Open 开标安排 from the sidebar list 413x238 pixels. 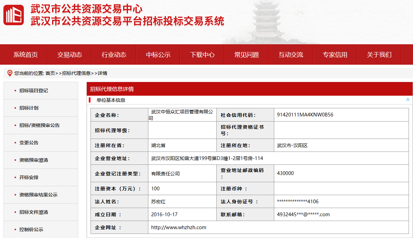pos(29,177)
